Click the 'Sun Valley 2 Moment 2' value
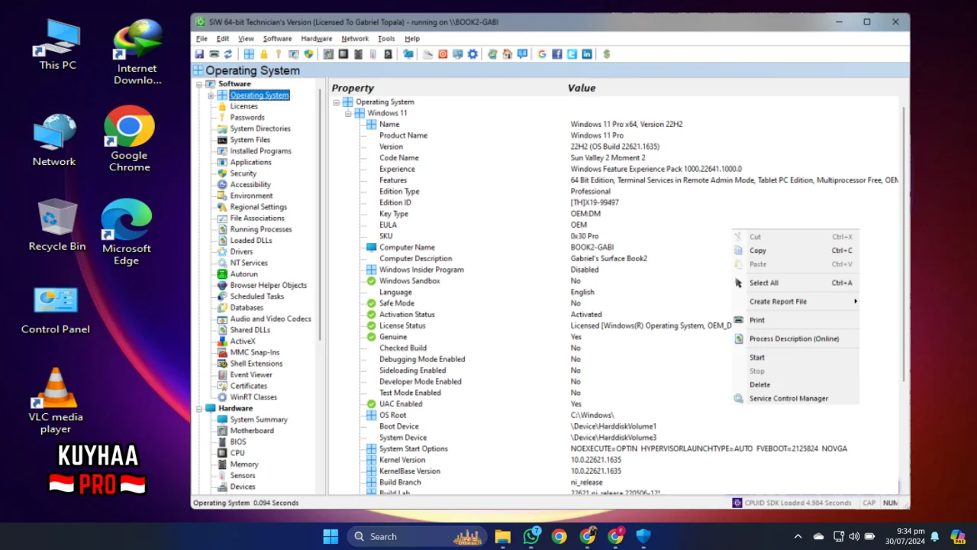Viewport: 977px width, 550px height. tap(608, 158)
